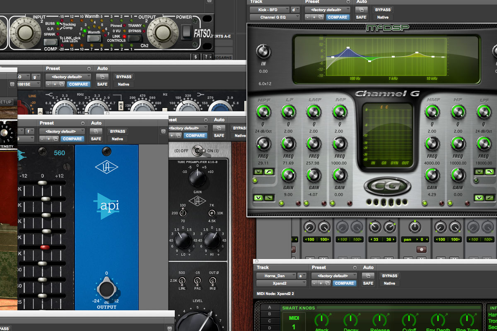Image resolution: width=497 pixels, height=331 pixels.
Task: Open Xpand2 plugin selector dropdown
Action: pyautogui.click(x=281, y=283)
